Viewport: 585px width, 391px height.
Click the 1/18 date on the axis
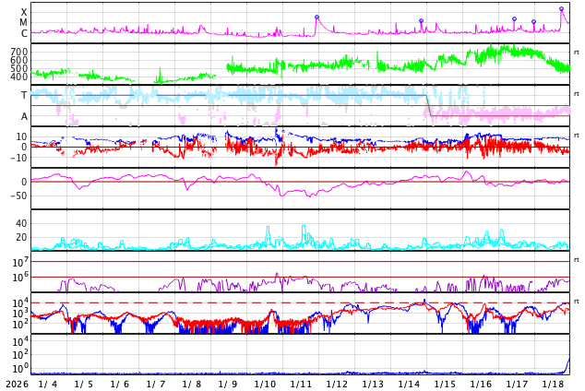tap(553, 384)
